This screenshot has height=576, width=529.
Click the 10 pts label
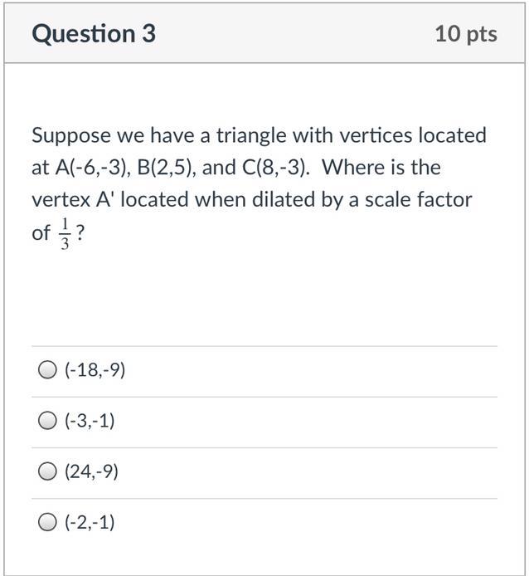465,34
